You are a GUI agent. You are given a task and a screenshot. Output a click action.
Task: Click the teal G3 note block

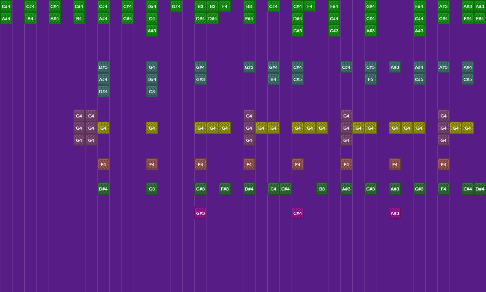(x=152, y=92)
